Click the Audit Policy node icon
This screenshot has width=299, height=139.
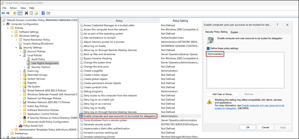pos(29,59)
